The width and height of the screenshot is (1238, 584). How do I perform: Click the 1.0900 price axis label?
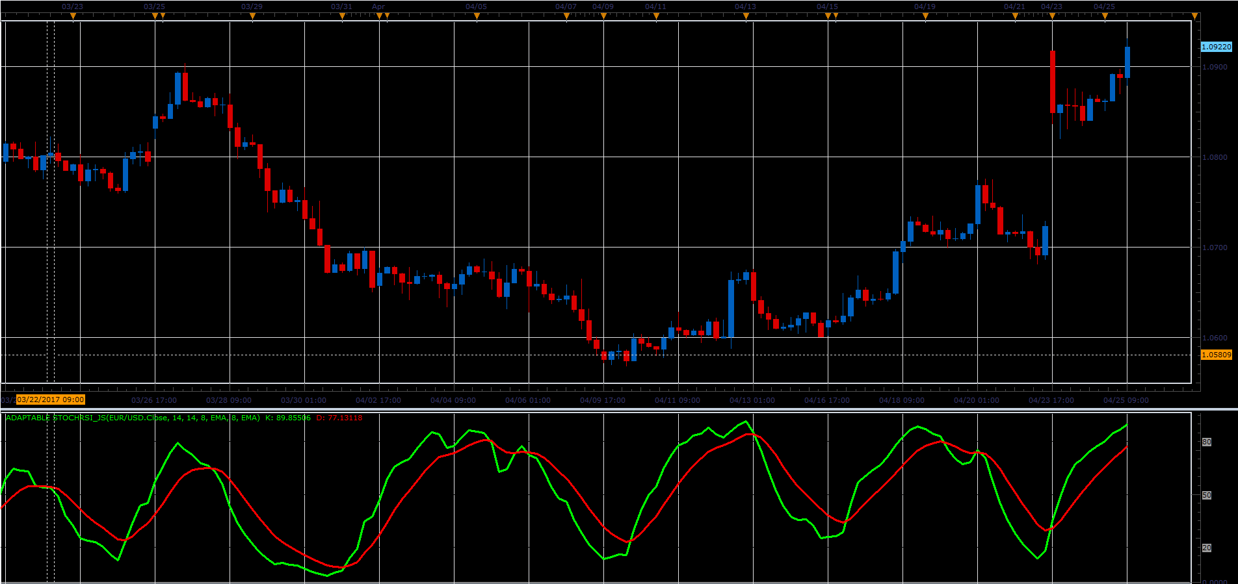pos(1215,67)
